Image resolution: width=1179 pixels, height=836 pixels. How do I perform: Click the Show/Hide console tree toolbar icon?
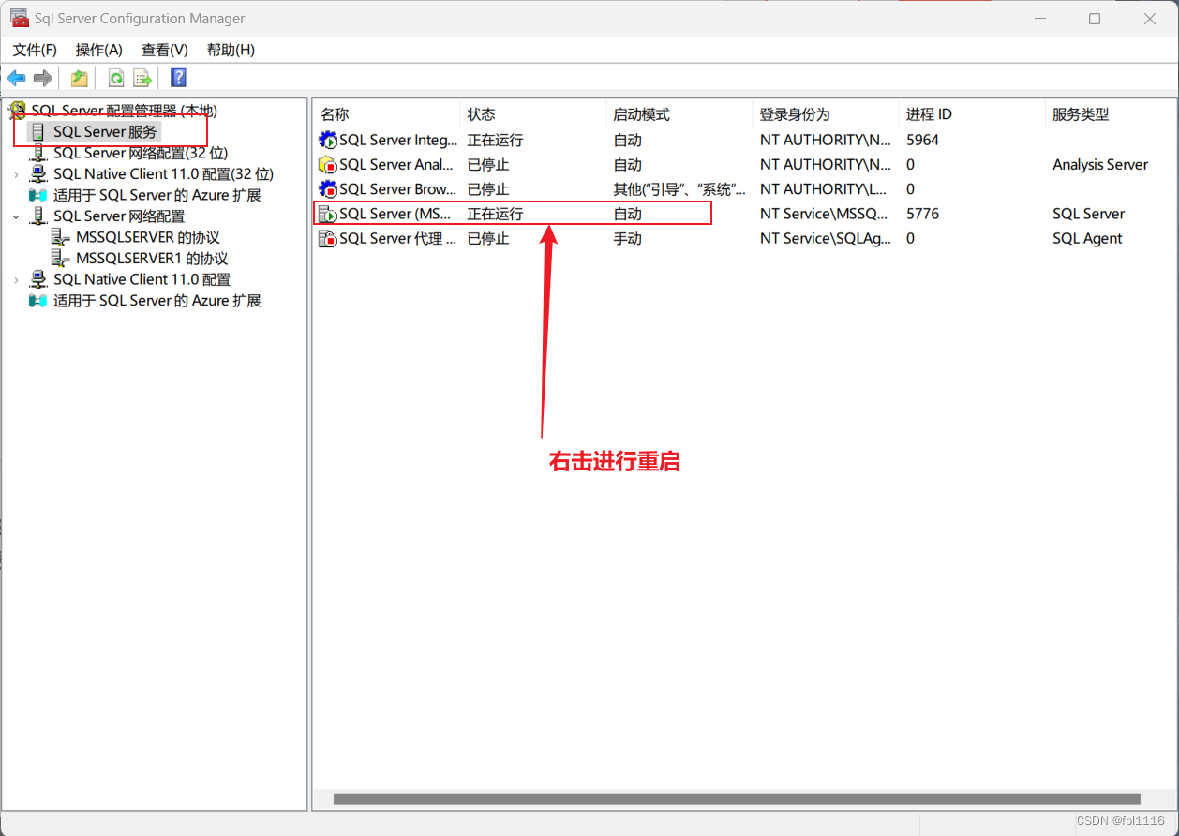point(79,77)
